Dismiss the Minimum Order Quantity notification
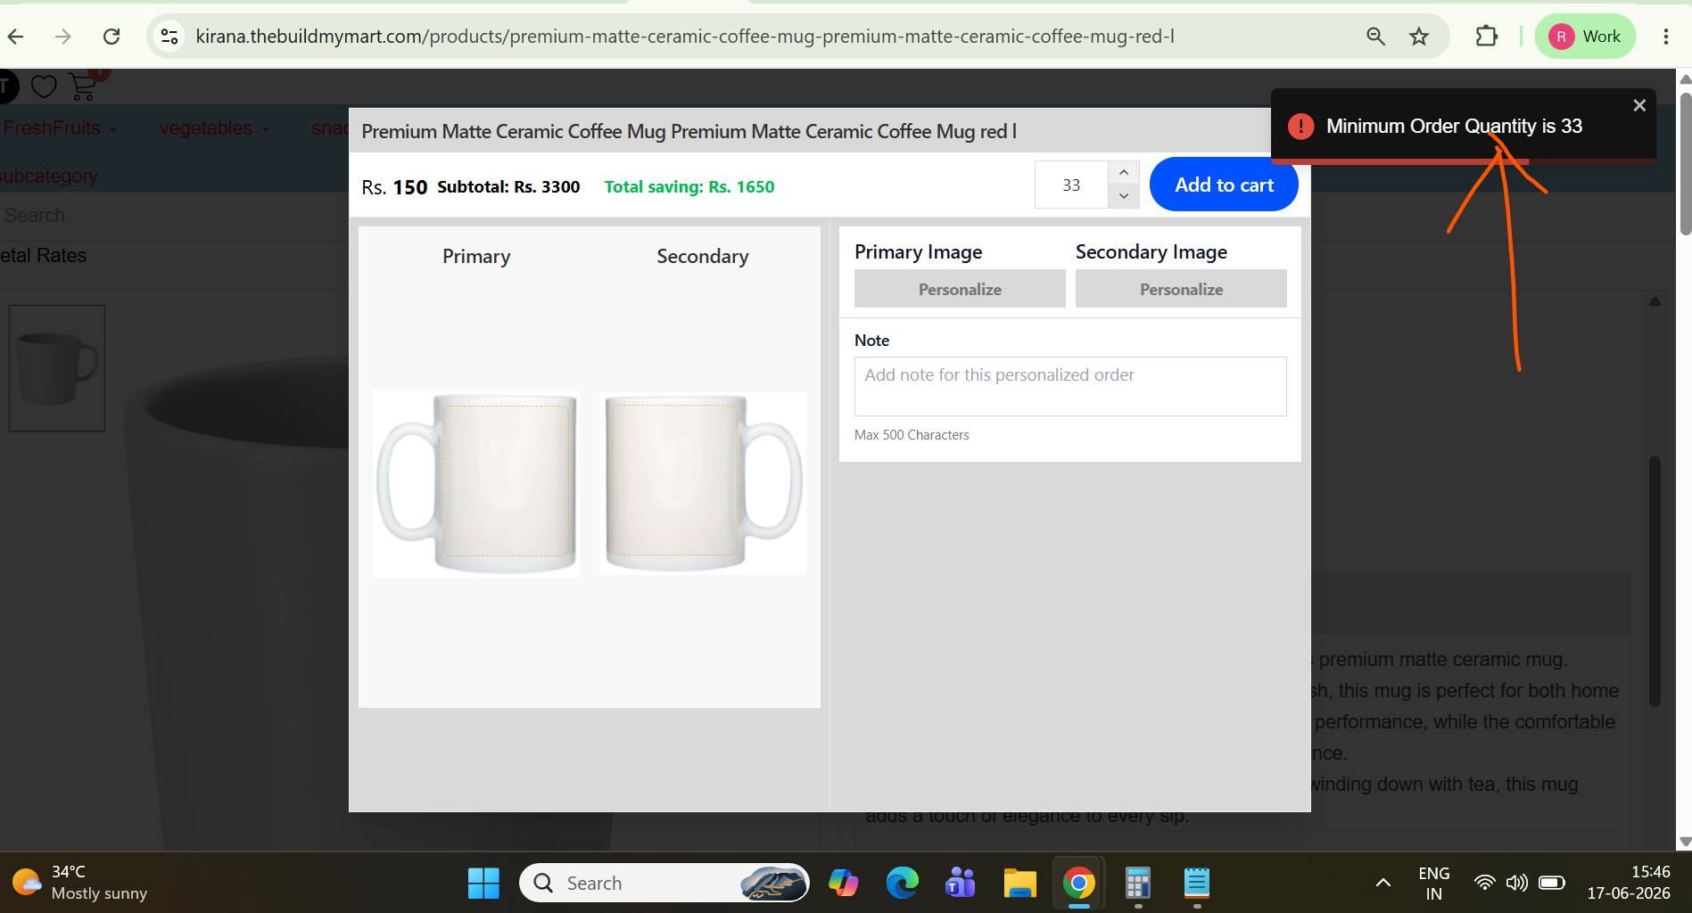Screen dimensions: 1692x913 [1639, 105]
